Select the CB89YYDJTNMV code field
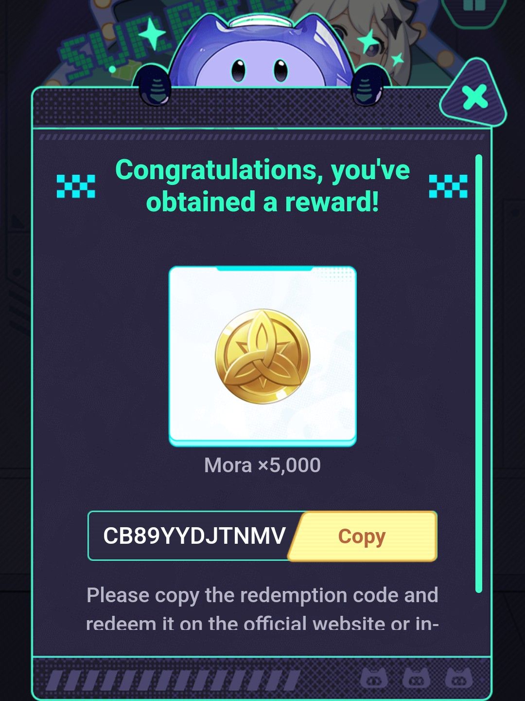The image size is (525, 701). 194,536
